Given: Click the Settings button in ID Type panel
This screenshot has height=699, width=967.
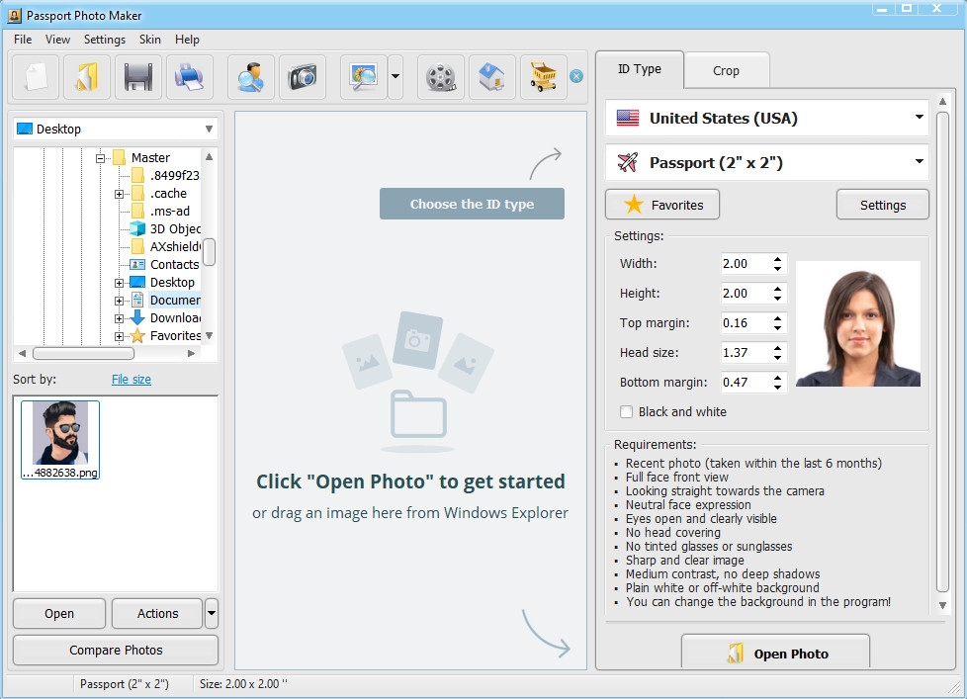Looking at the screenshot, I should click(883, 205).
